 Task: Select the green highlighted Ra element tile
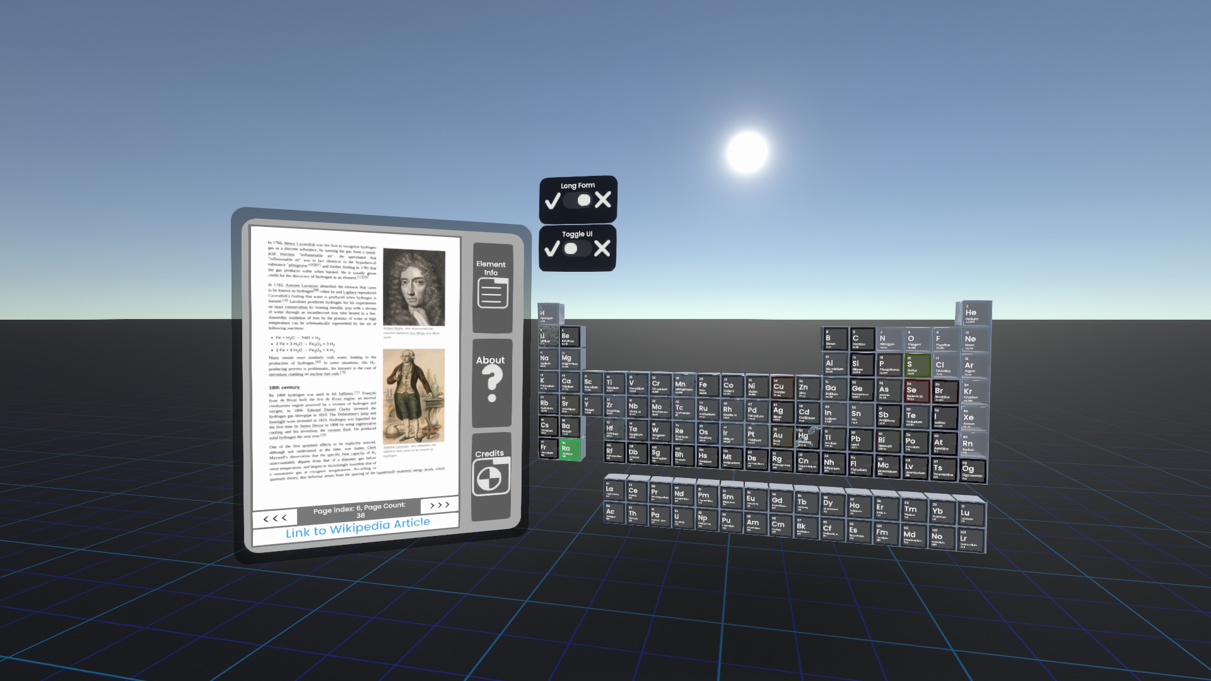[569, 449]
